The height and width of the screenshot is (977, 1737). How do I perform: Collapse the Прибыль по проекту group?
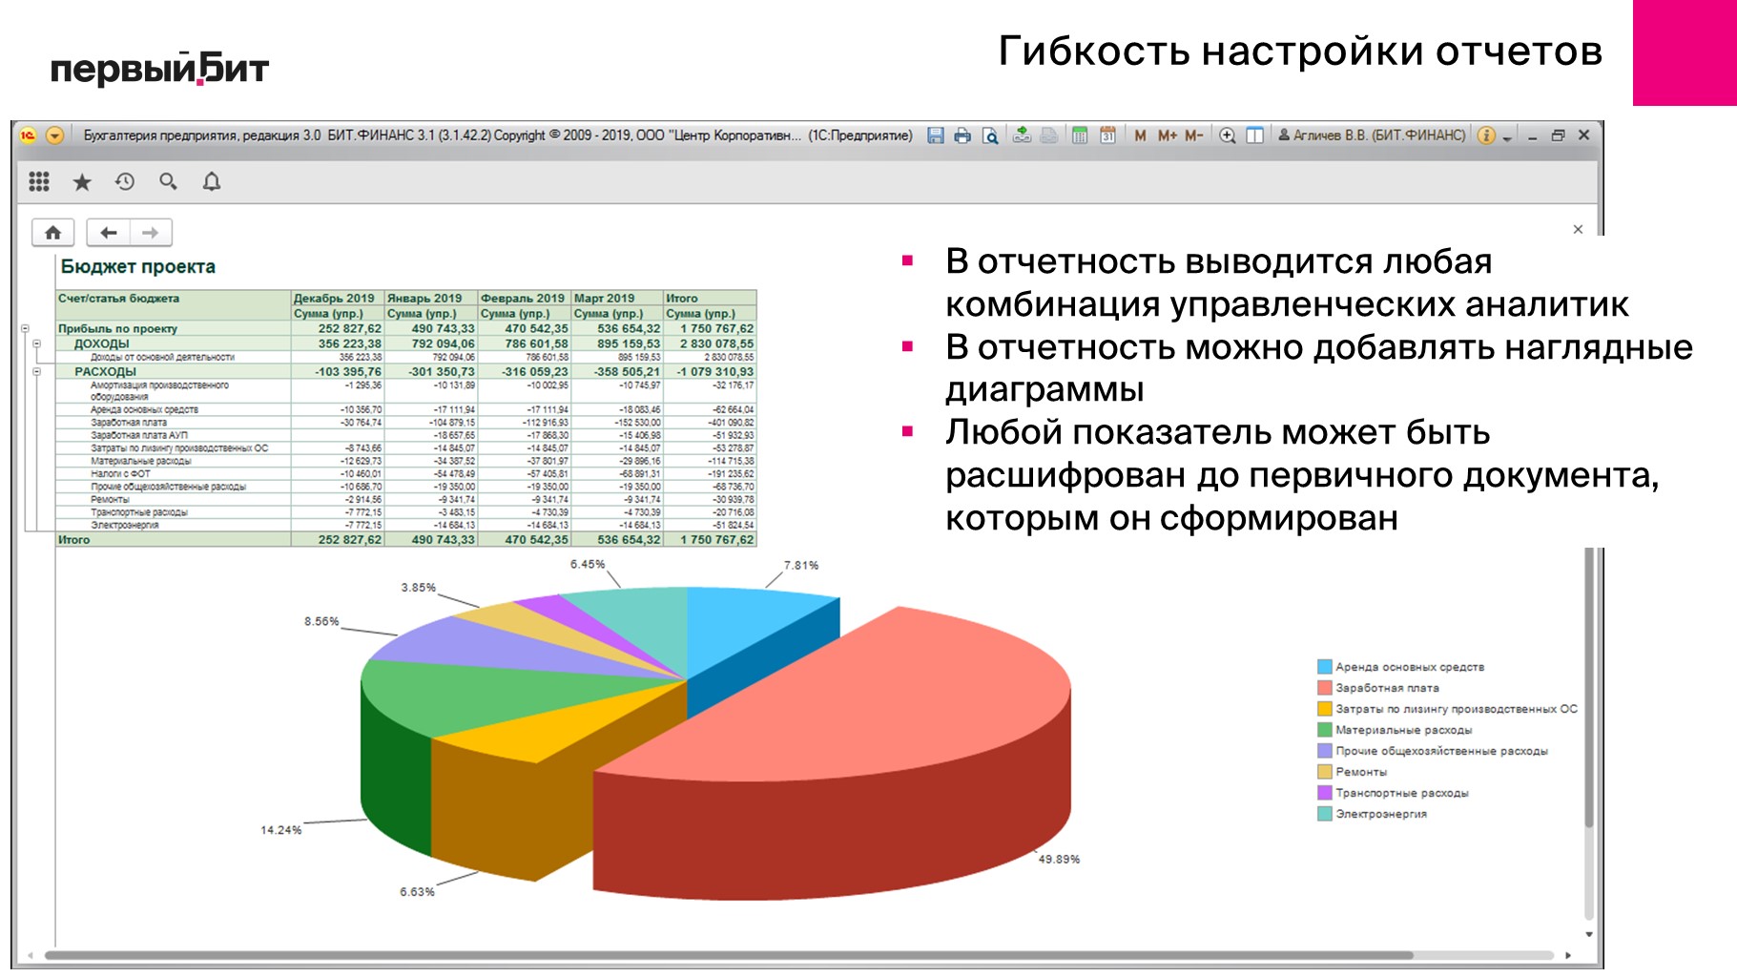(25, 328)
